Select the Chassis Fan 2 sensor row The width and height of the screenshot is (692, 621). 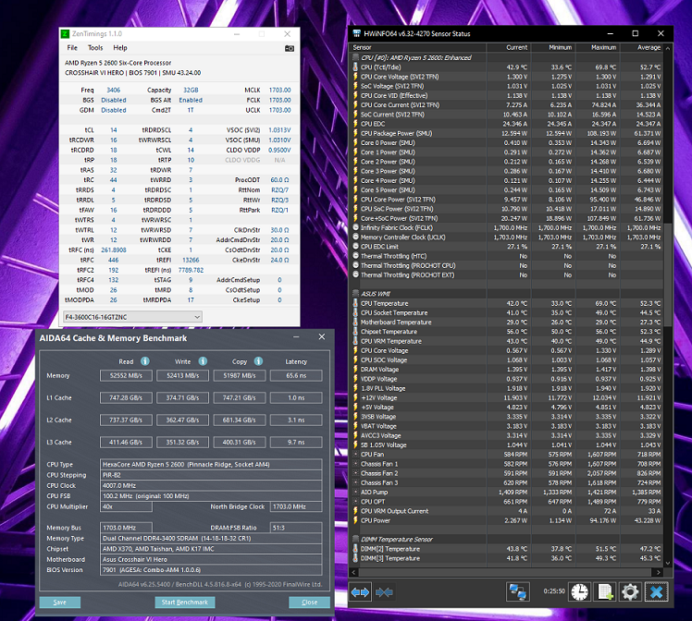click(x=507, y=473)
